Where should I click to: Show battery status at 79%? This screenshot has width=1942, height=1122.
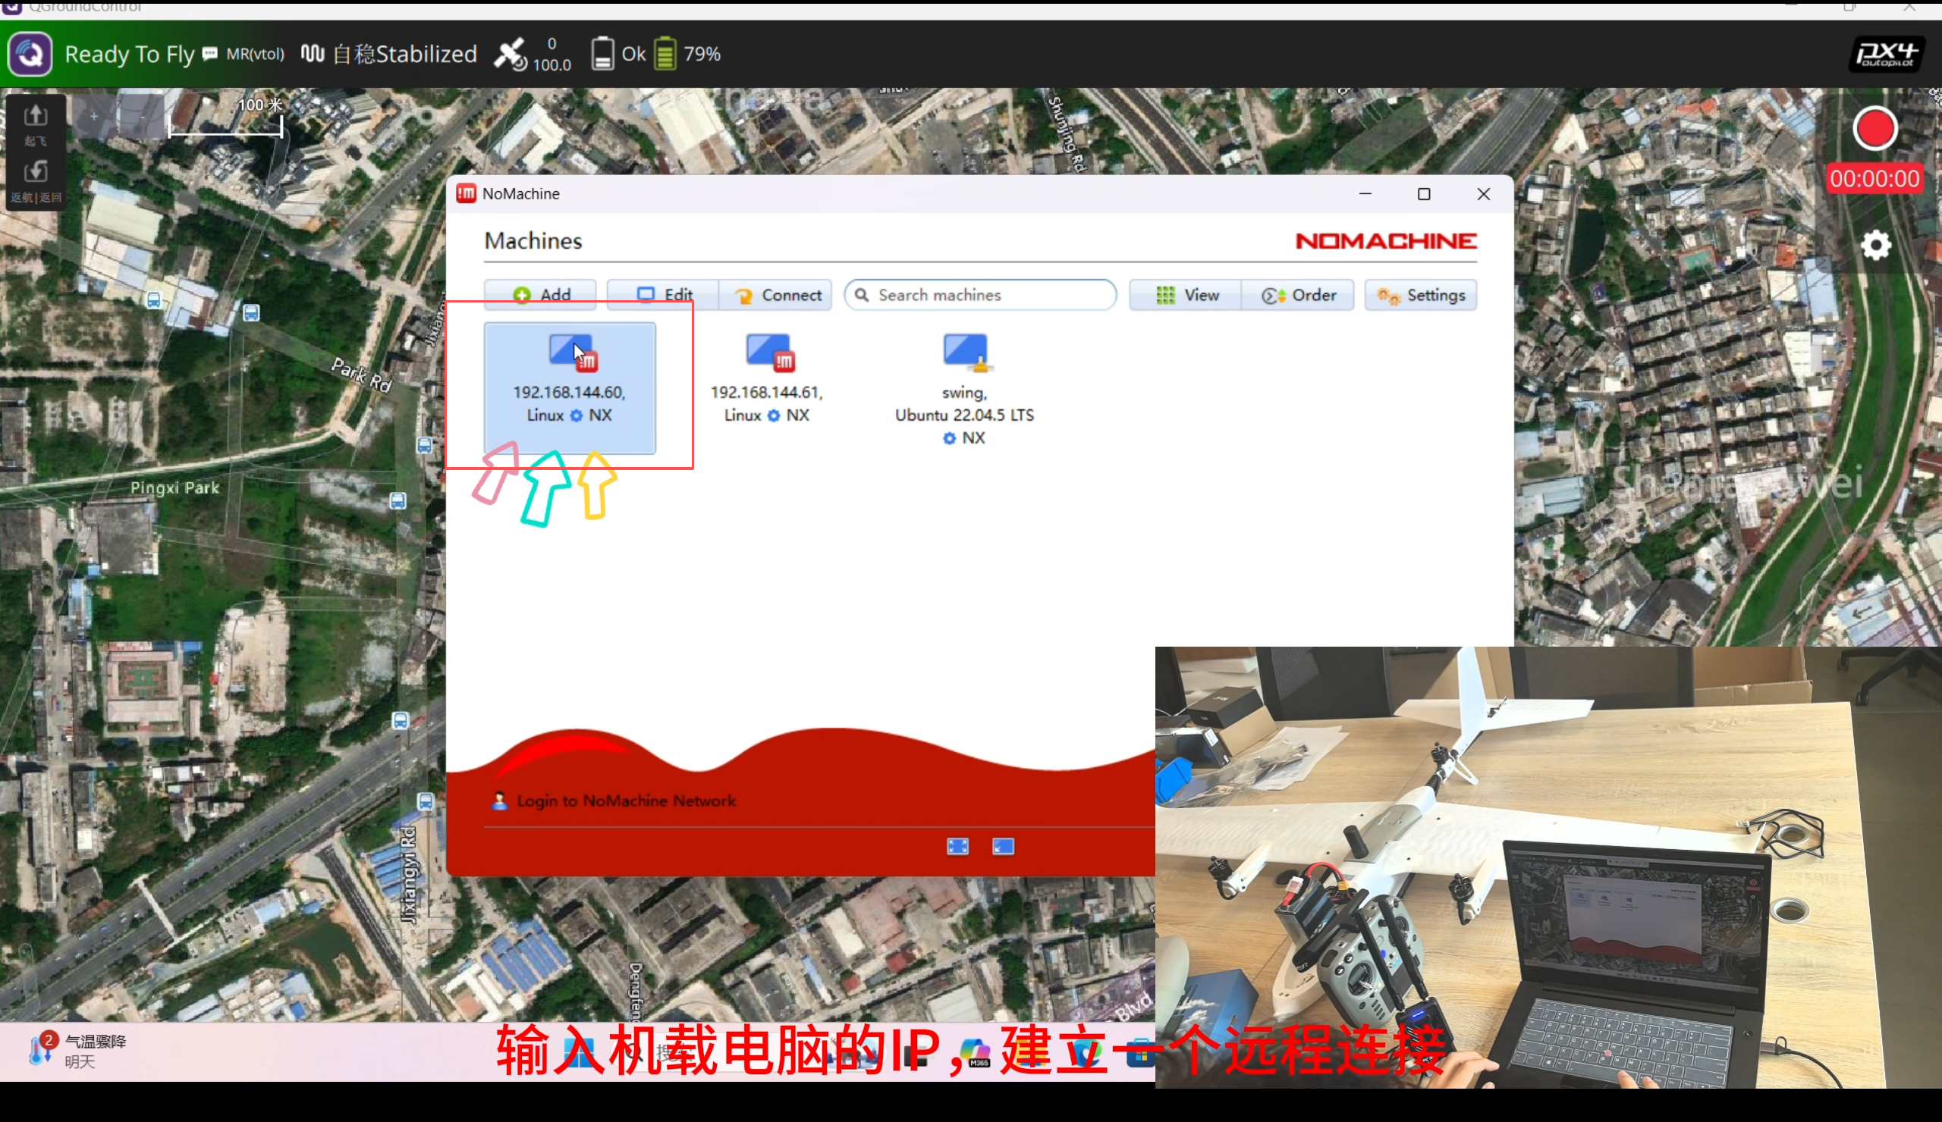click(687, 54)
